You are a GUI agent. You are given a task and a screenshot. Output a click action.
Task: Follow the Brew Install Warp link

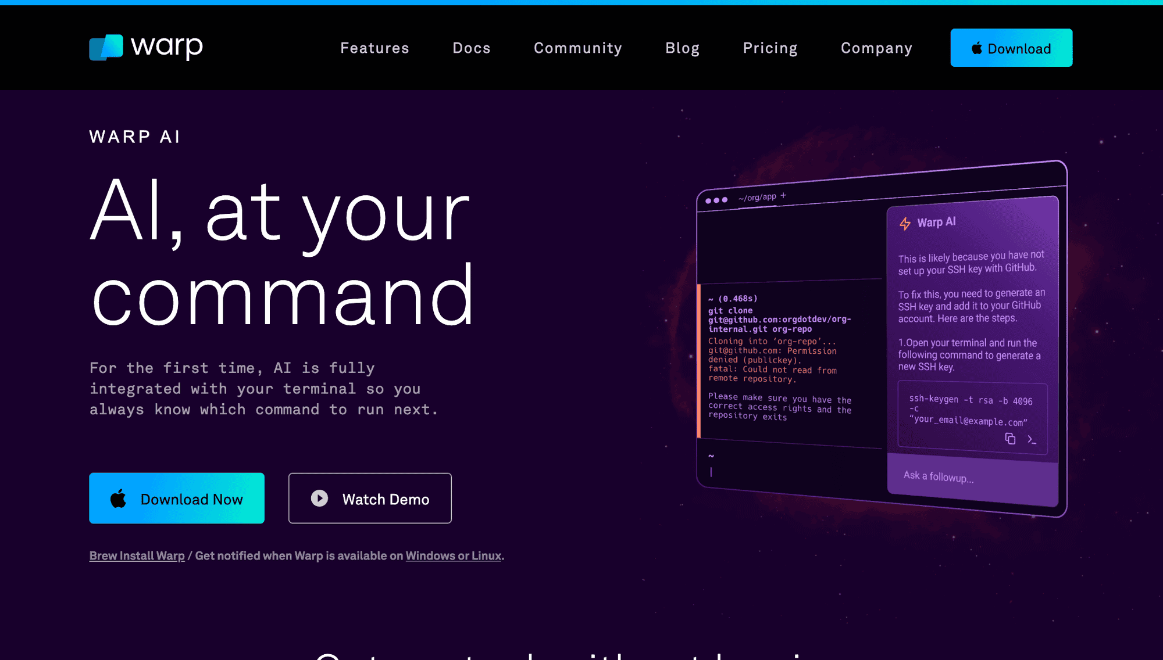click(x=137, y=556)
